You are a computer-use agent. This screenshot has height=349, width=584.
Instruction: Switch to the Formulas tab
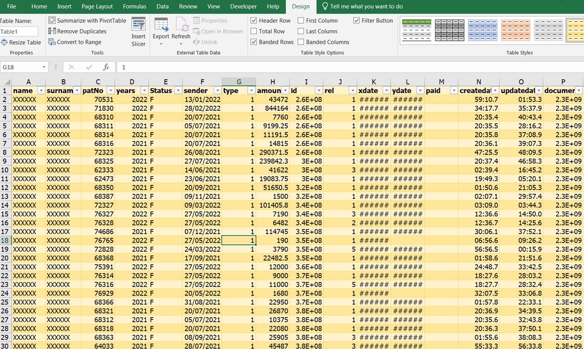tap(134, 6)
